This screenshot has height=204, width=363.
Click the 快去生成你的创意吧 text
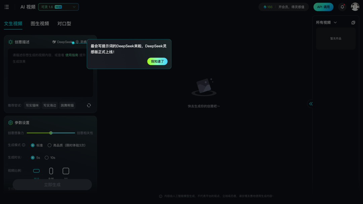click(204, 106)
